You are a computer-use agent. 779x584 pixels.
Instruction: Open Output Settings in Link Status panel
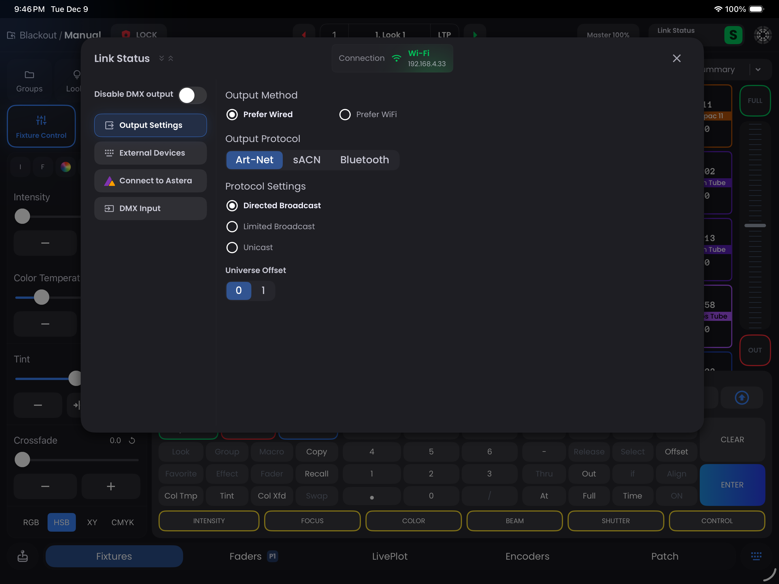click(x=150, y=125)
